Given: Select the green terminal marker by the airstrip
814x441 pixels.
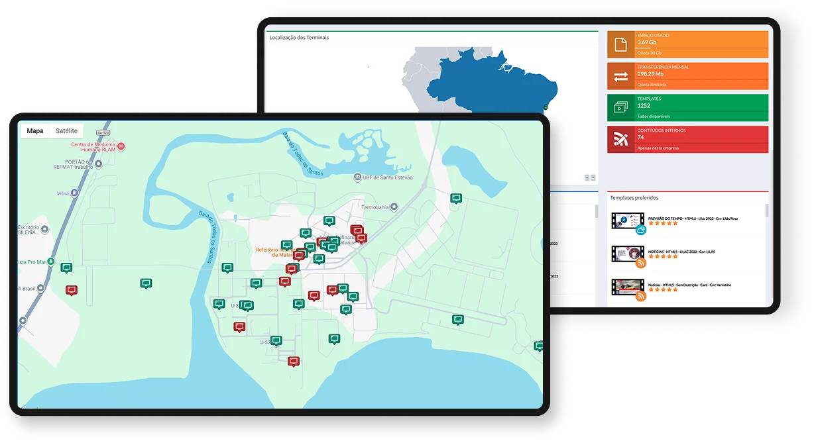Looking at the screenshot, I should (x=458, y=320).
